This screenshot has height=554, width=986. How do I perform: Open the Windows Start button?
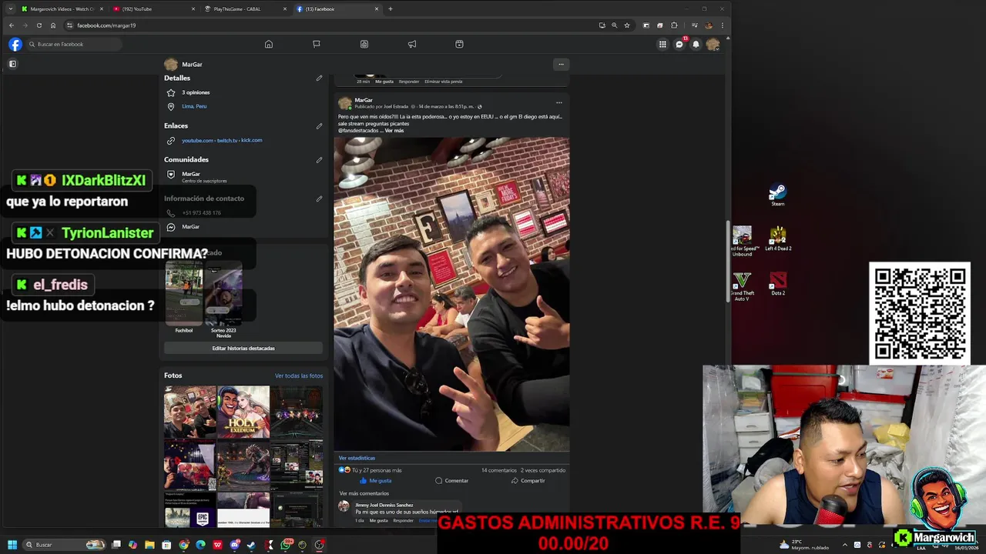[x=12, y=545]
